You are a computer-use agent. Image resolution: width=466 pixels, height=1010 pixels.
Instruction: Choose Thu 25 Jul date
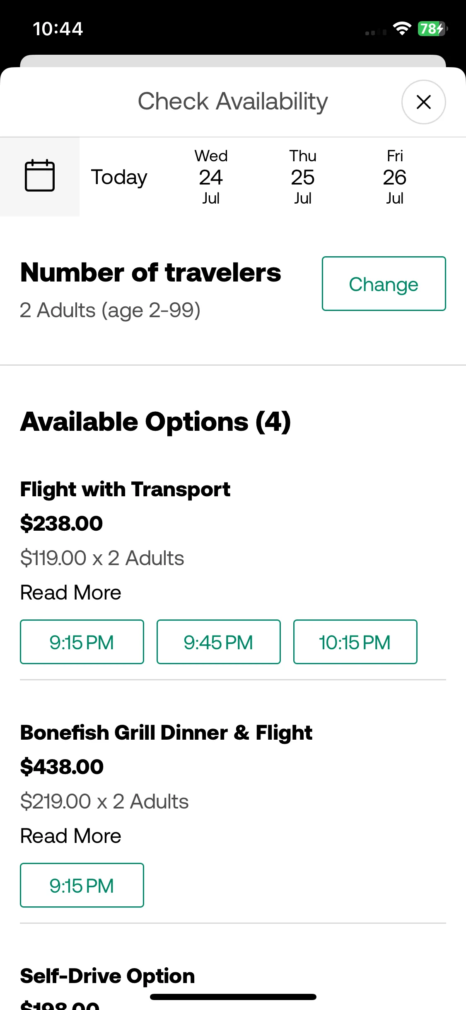303,177
